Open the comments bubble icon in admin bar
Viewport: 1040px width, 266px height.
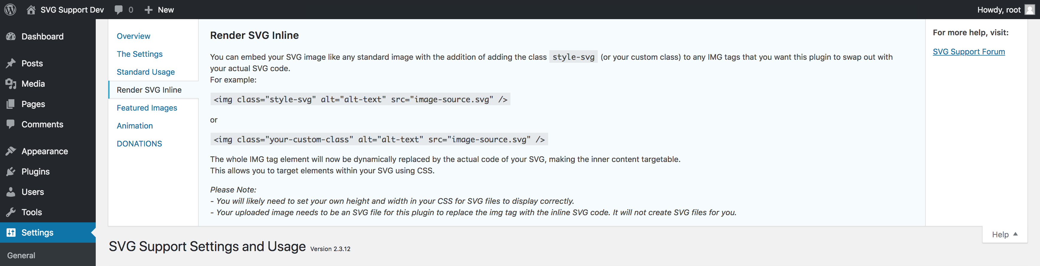click(119, 10)
